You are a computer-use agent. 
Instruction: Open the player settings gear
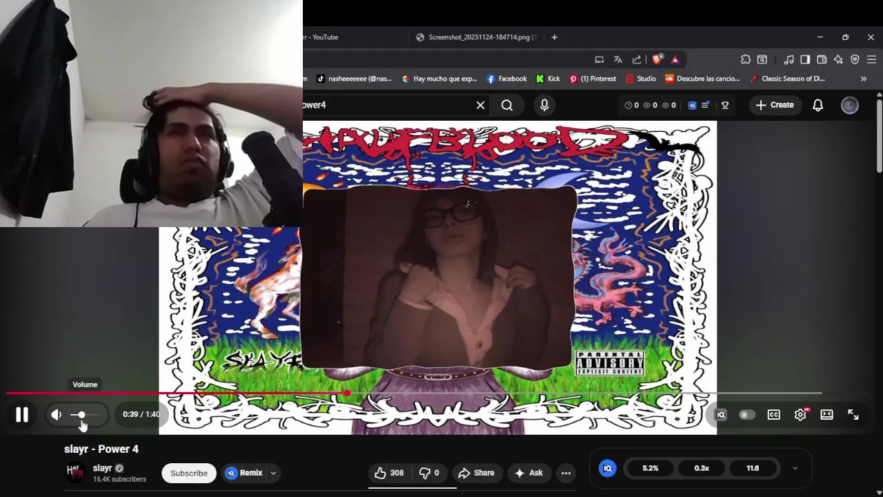click(800, 415)
